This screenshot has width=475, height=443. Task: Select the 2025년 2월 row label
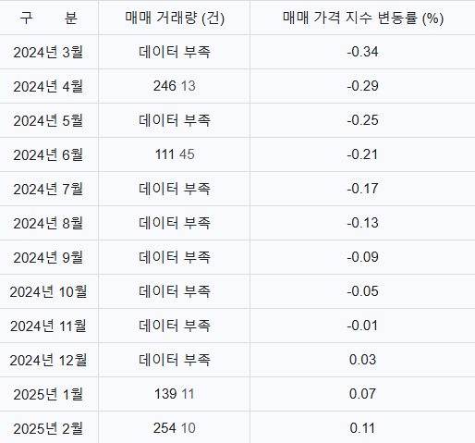tap(48, 428)
